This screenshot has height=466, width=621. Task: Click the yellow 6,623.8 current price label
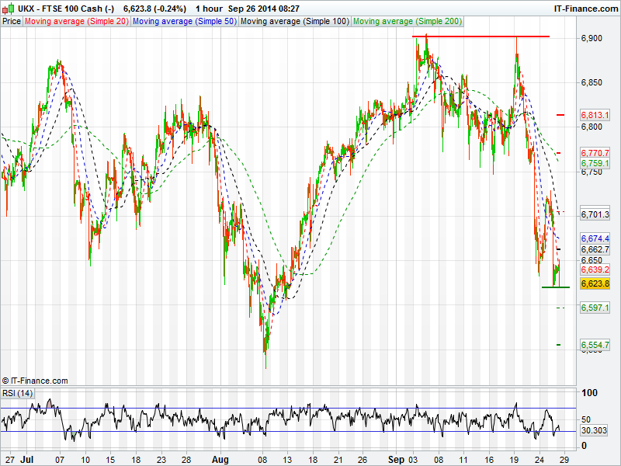point(595,284)
